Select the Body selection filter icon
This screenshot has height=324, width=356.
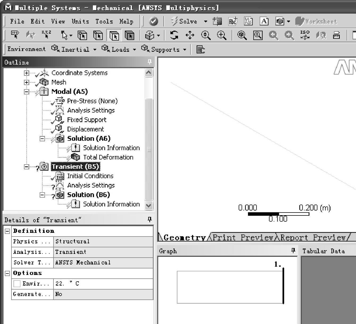130,35
